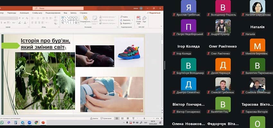273x128 pixels.
Task: Open the View (Вид) ribbon tab
Action: tap(65, 13)
